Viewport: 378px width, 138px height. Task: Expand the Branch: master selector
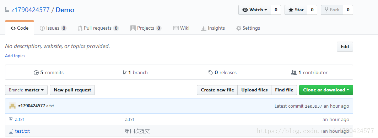[26, 90]
